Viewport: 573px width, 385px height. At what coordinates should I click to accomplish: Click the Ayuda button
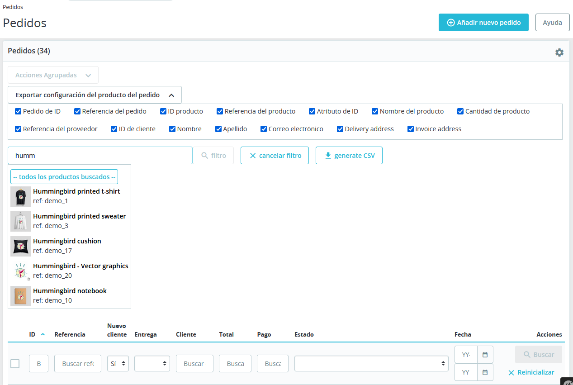tap(553, 23)
